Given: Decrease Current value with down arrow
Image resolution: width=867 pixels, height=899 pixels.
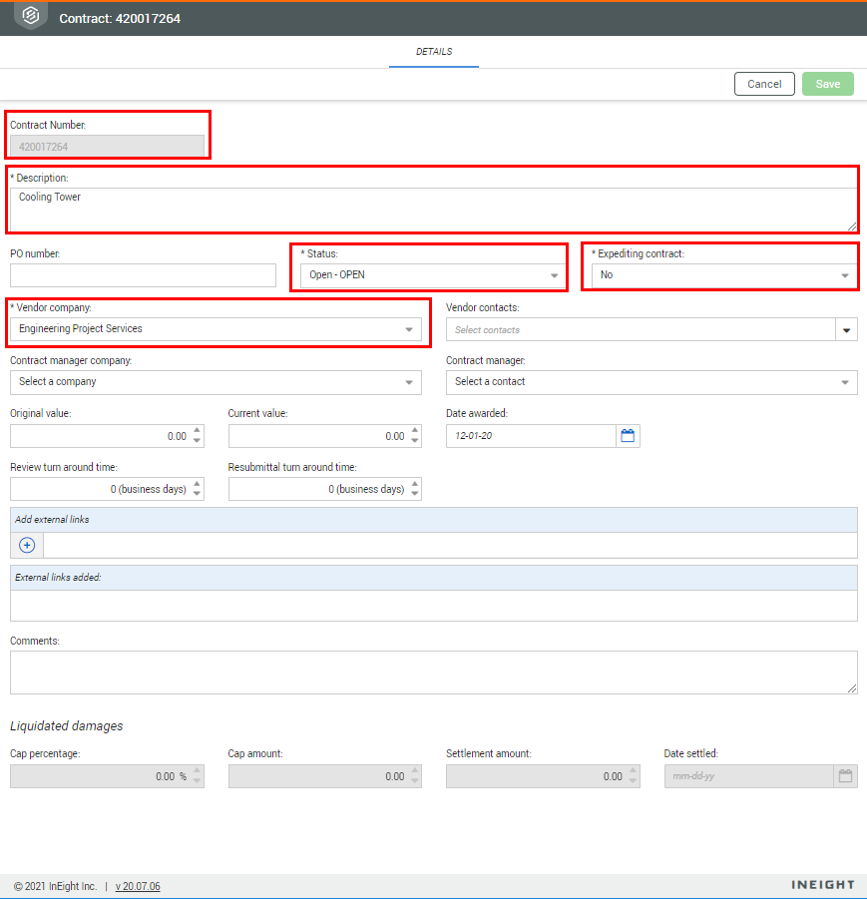Looking at the screenshot, I should tap(414, 441).
